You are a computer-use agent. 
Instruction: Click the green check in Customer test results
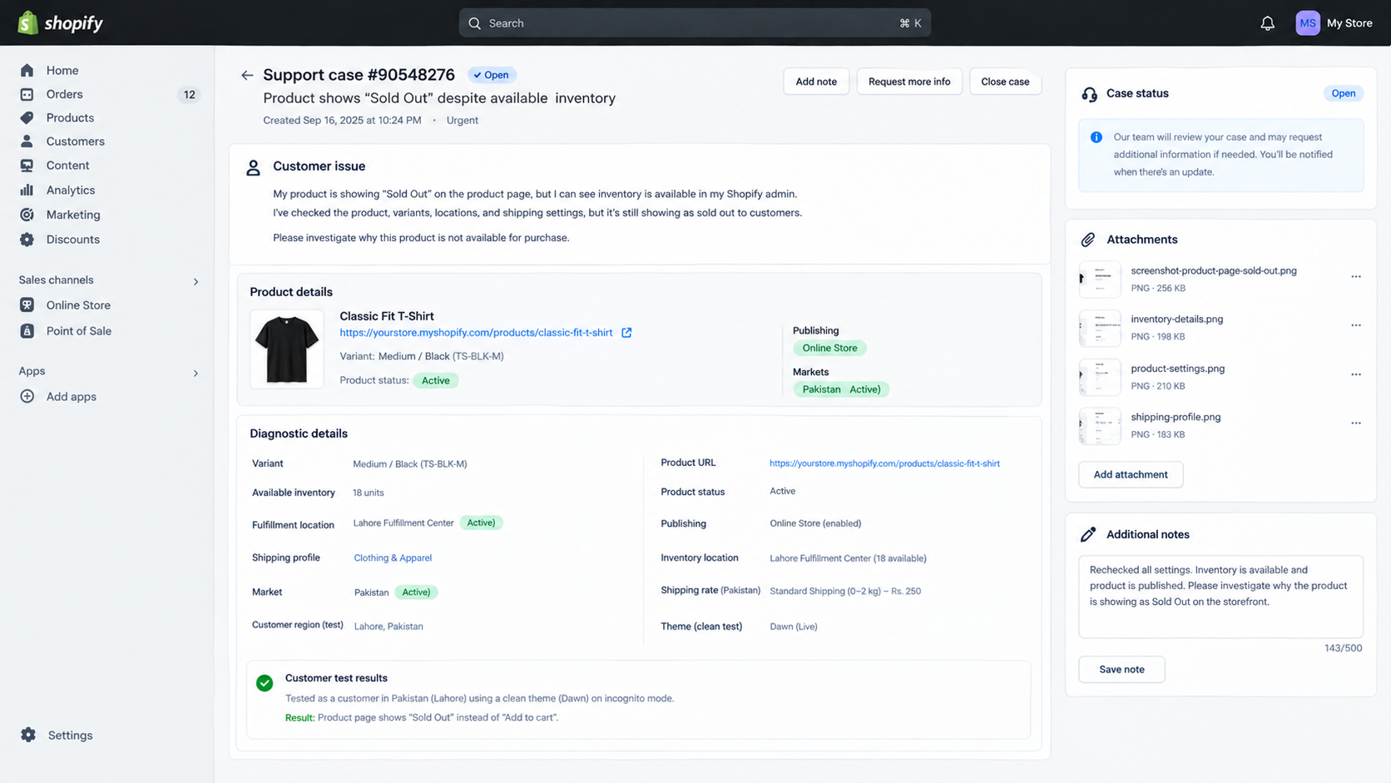coord(265,683)
